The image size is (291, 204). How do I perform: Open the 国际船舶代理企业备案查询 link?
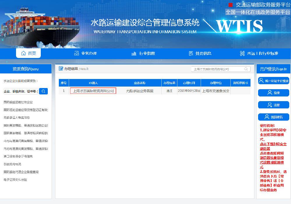(x=21, y=172)
